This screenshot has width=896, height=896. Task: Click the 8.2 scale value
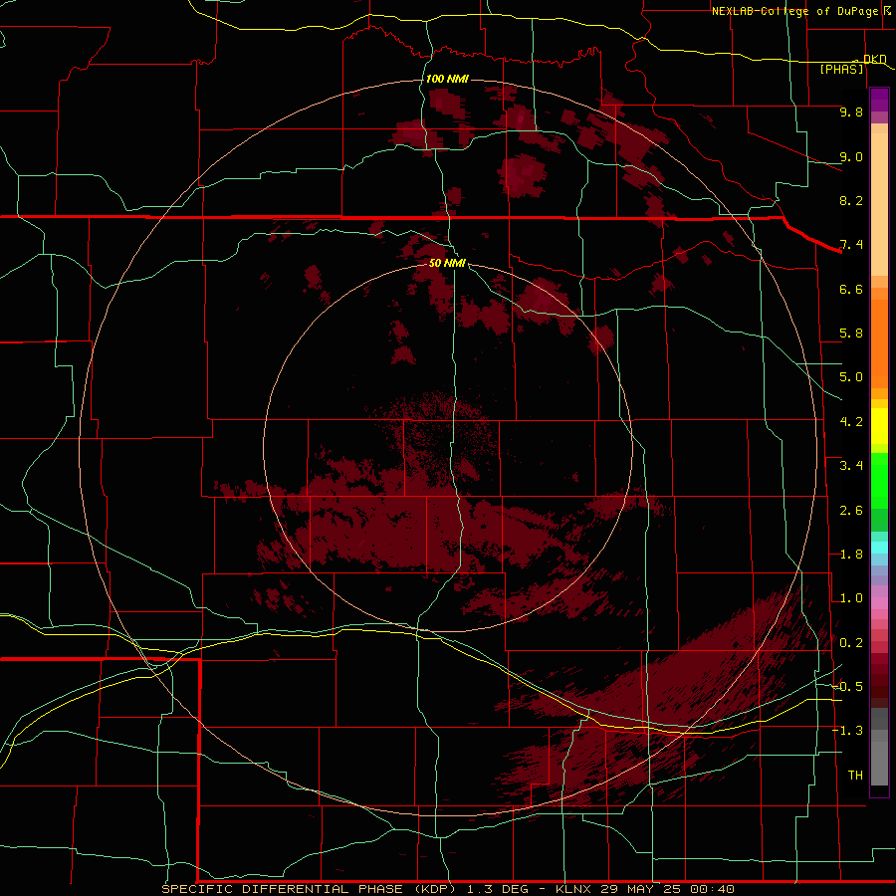[x=851, y=200]
